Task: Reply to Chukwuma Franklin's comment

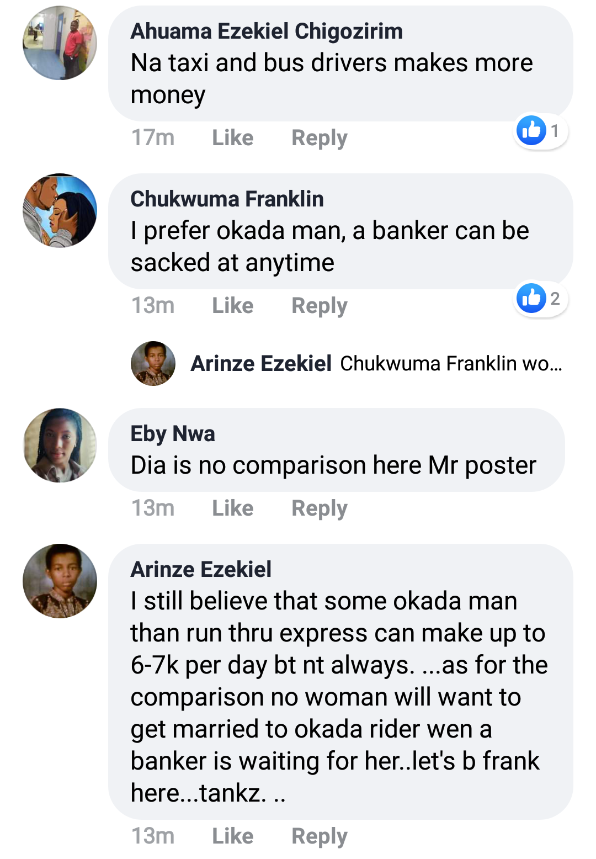Action: click(x=319, y=305)
